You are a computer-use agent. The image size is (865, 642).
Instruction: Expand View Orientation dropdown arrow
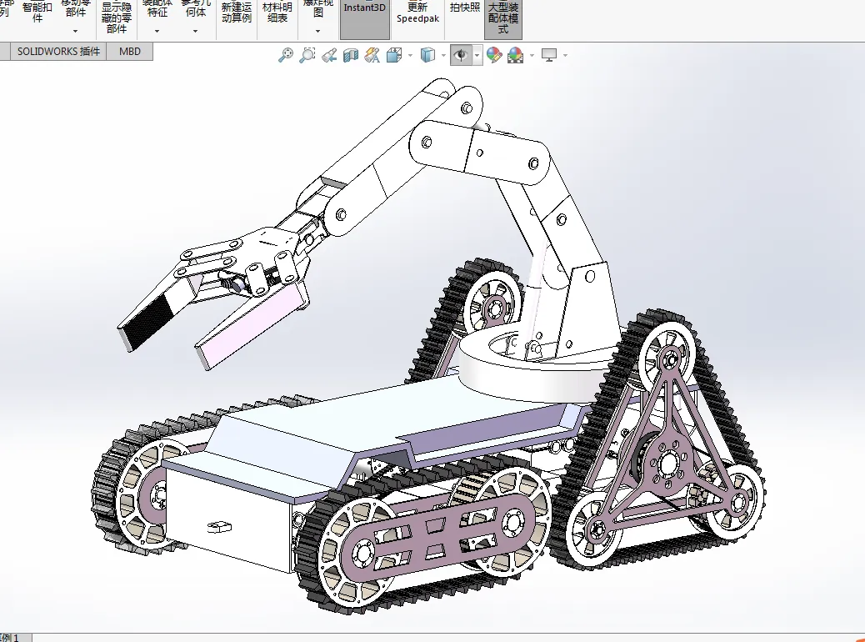[410, 55]
